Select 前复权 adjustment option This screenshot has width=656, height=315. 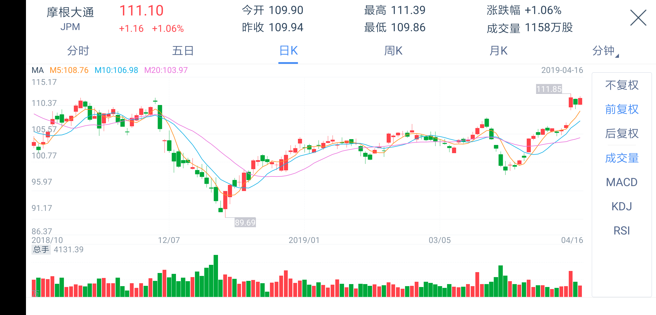click(622, 109)
